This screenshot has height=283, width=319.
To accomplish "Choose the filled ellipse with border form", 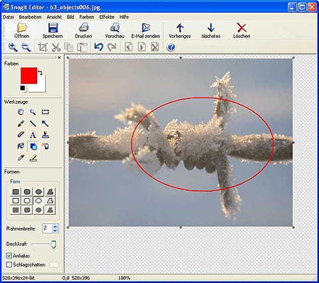I will 39,192.
